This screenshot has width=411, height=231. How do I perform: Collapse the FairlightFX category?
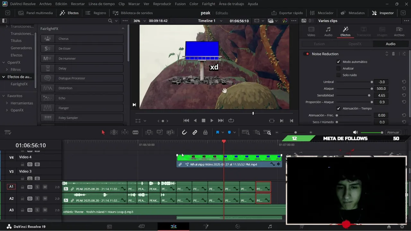123,29
